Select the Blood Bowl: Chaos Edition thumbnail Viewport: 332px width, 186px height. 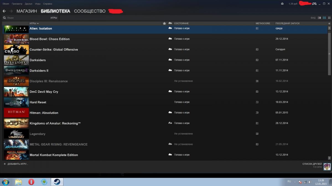click(16, 39)
